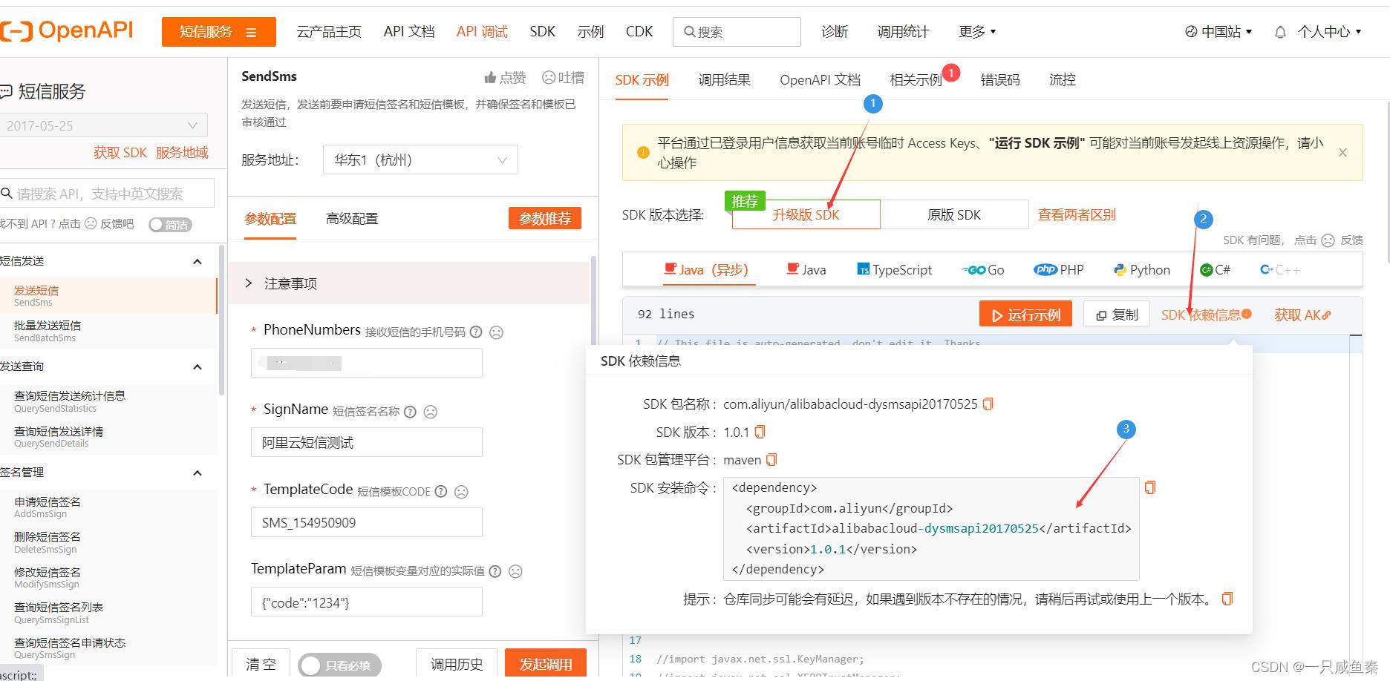Screen dimensions: 1390x681
Task: Click the 吐槽 sad-face icon
Action: pyautogui.click(x=549, y=77)
